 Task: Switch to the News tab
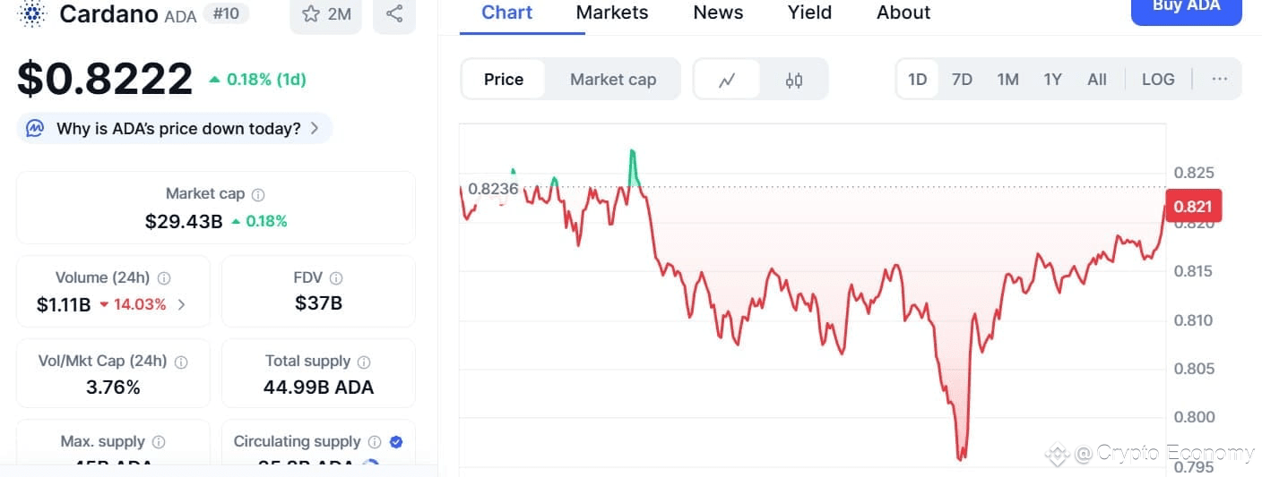click(x=718, y=13)
